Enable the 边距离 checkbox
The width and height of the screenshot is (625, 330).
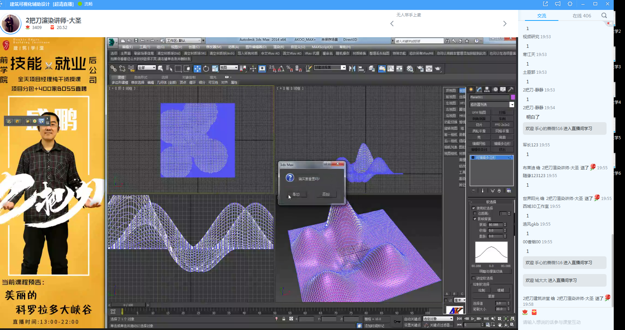click(x=475, y=213)
